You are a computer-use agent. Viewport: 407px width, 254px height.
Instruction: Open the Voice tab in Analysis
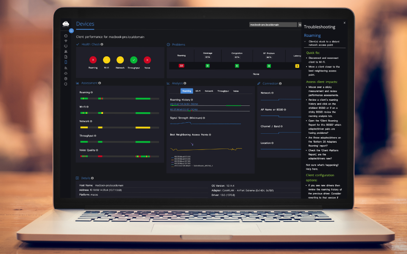click(x=236, y=91)
